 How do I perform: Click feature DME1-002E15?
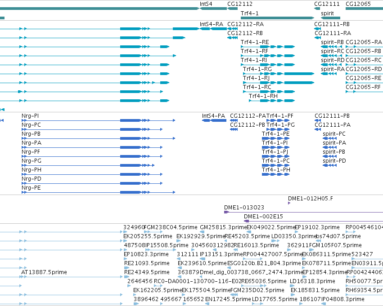[x=263, y=217]
